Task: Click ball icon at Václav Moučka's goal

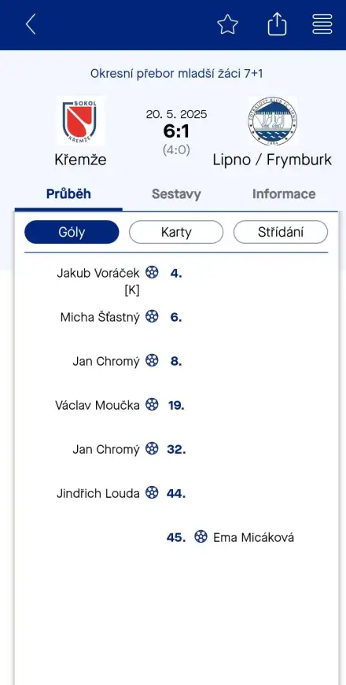Action: (152, 404)
